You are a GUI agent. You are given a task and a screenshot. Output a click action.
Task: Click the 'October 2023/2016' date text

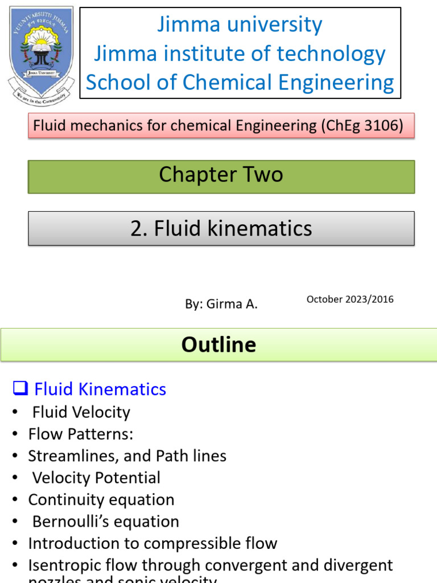pos(350,299)
